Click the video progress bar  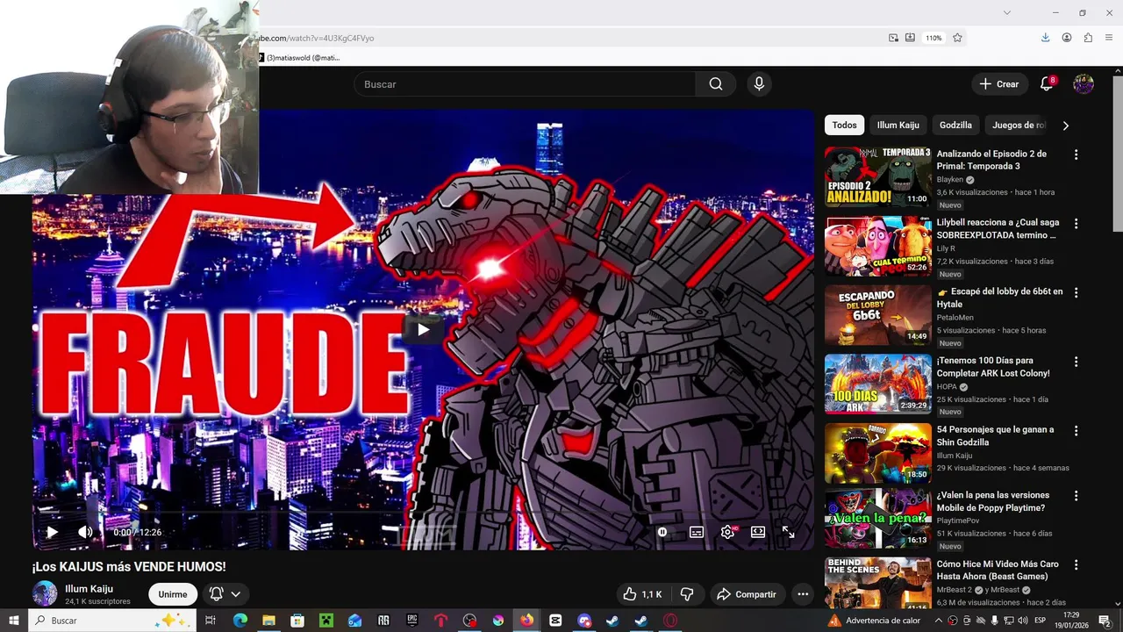tap(423, 513)
